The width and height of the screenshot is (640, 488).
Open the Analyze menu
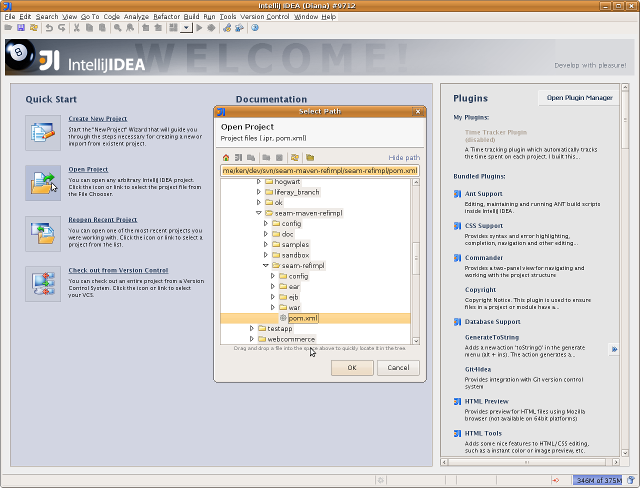click(x=136, y=16)
